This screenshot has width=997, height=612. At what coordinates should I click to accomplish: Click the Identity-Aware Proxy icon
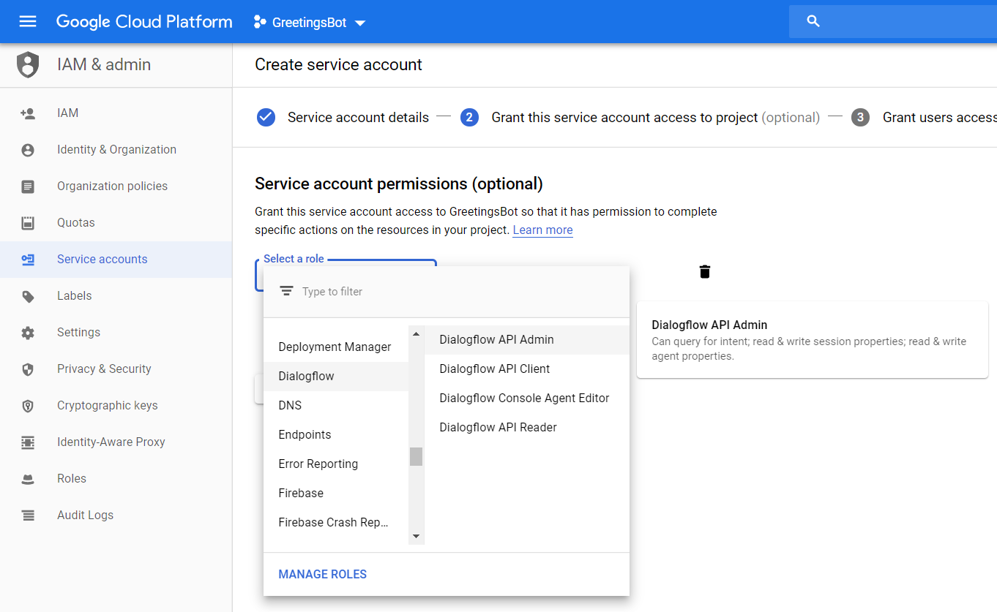click(x=28, y=442)
